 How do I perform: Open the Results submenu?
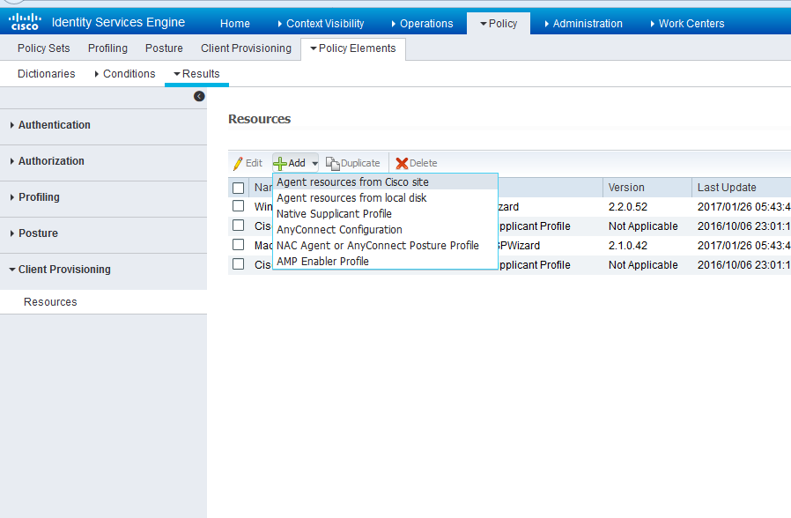pyautogui.click(x=196, y=74)
